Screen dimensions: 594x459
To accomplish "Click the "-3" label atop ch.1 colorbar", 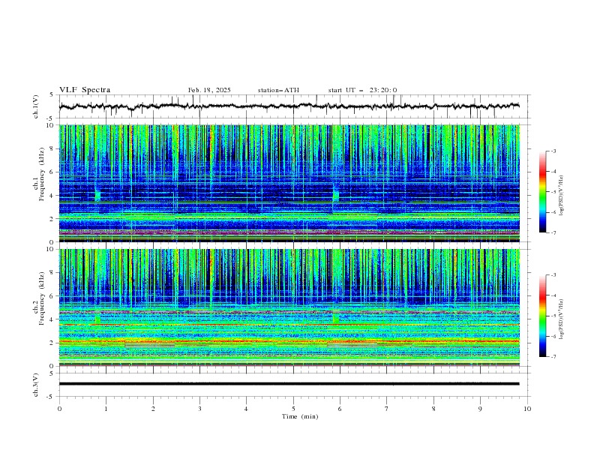I will click(x=553, y=151).
